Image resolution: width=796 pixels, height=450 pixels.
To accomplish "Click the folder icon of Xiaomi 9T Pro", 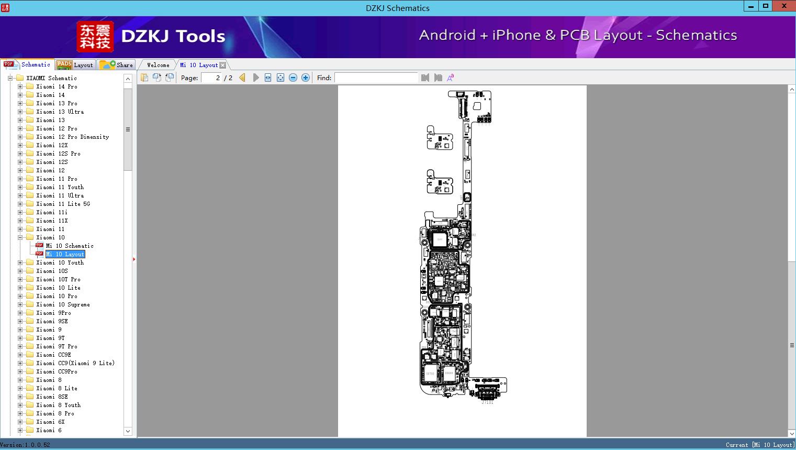I will click(x=30, y=346).
